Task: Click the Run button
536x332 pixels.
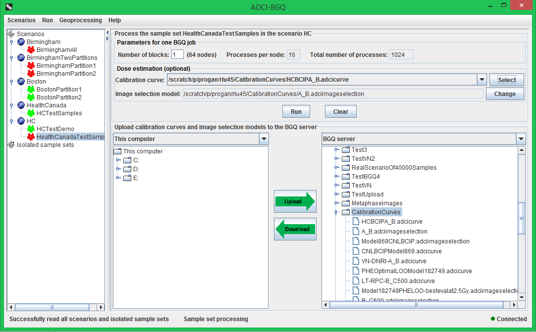Action: point(296,112)
